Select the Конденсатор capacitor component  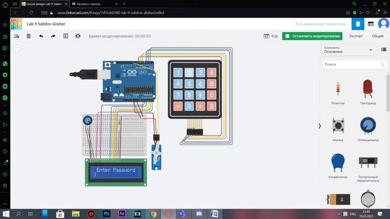point(338,166)
